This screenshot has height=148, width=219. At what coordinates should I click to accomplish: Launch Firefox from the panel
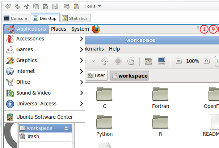tap(96, 29)
